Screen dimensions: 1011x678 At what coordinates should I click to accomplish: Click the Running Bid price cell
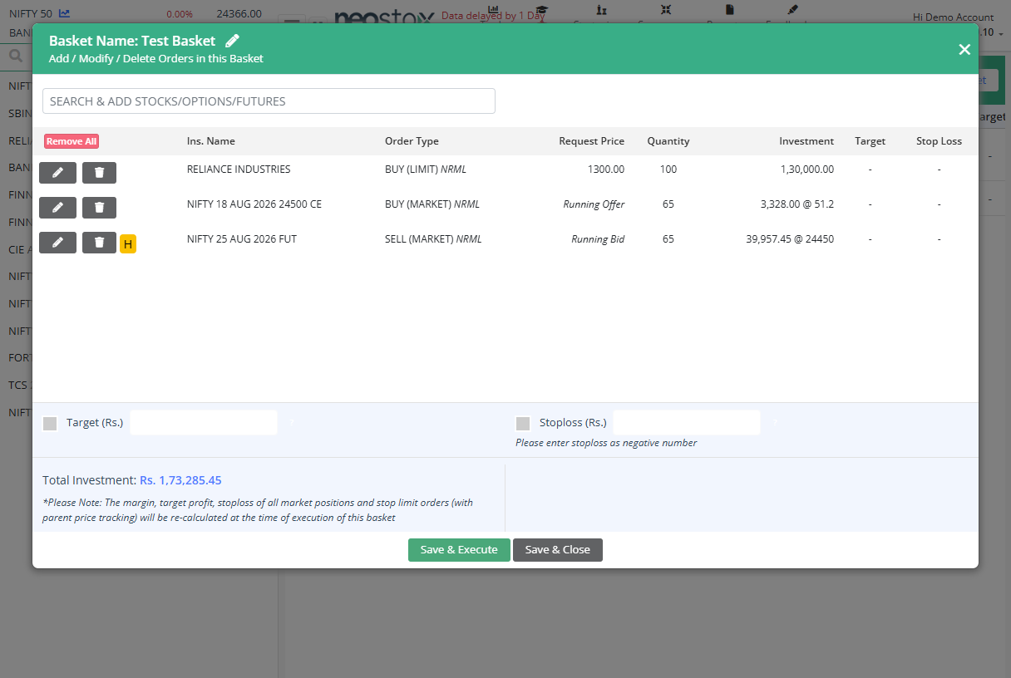click(598, 239)
